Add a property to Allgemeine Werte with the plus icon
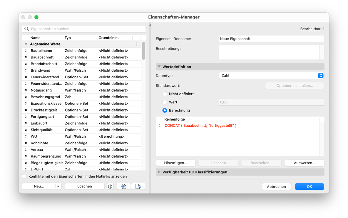Viewport: 348px width, 218px height. click(x=137, y=44)
